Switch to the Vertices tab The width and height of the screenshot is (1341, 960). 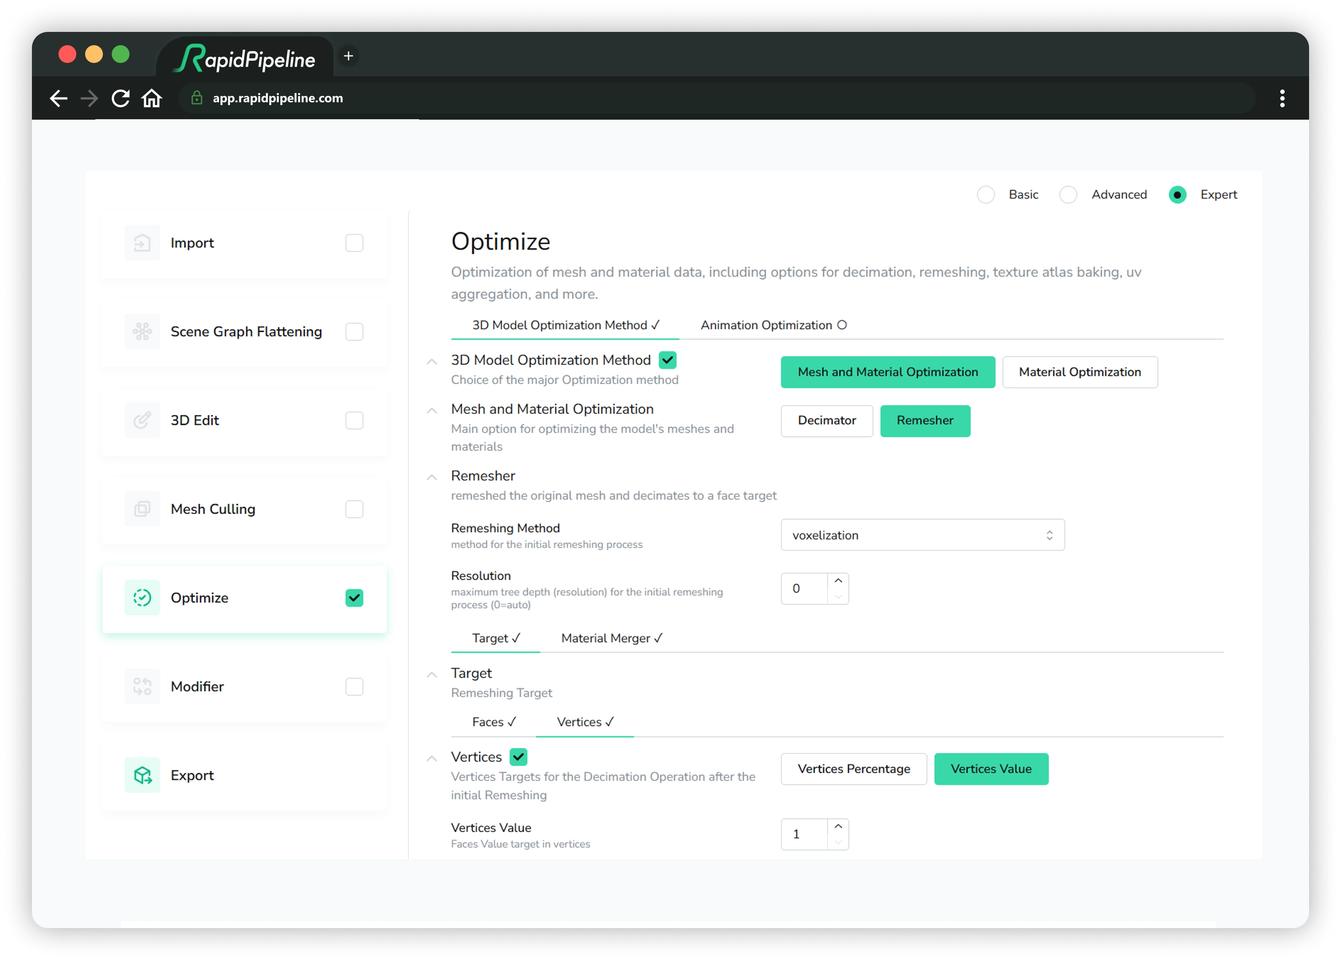[585, 722]
